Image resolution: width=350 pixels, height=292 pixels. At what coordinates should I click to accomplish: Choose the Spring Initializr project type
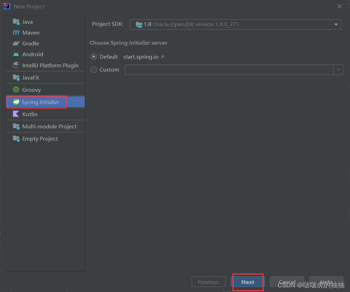point(45,102)
